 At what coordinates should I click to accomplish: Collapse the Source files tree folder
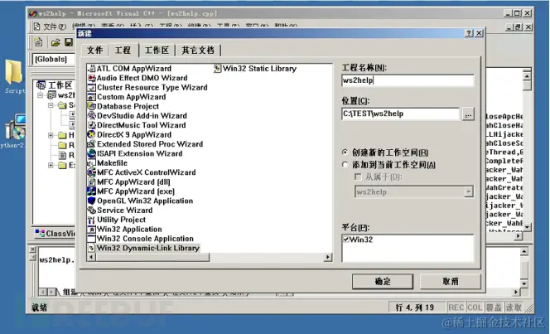click(x=51, y=105)
